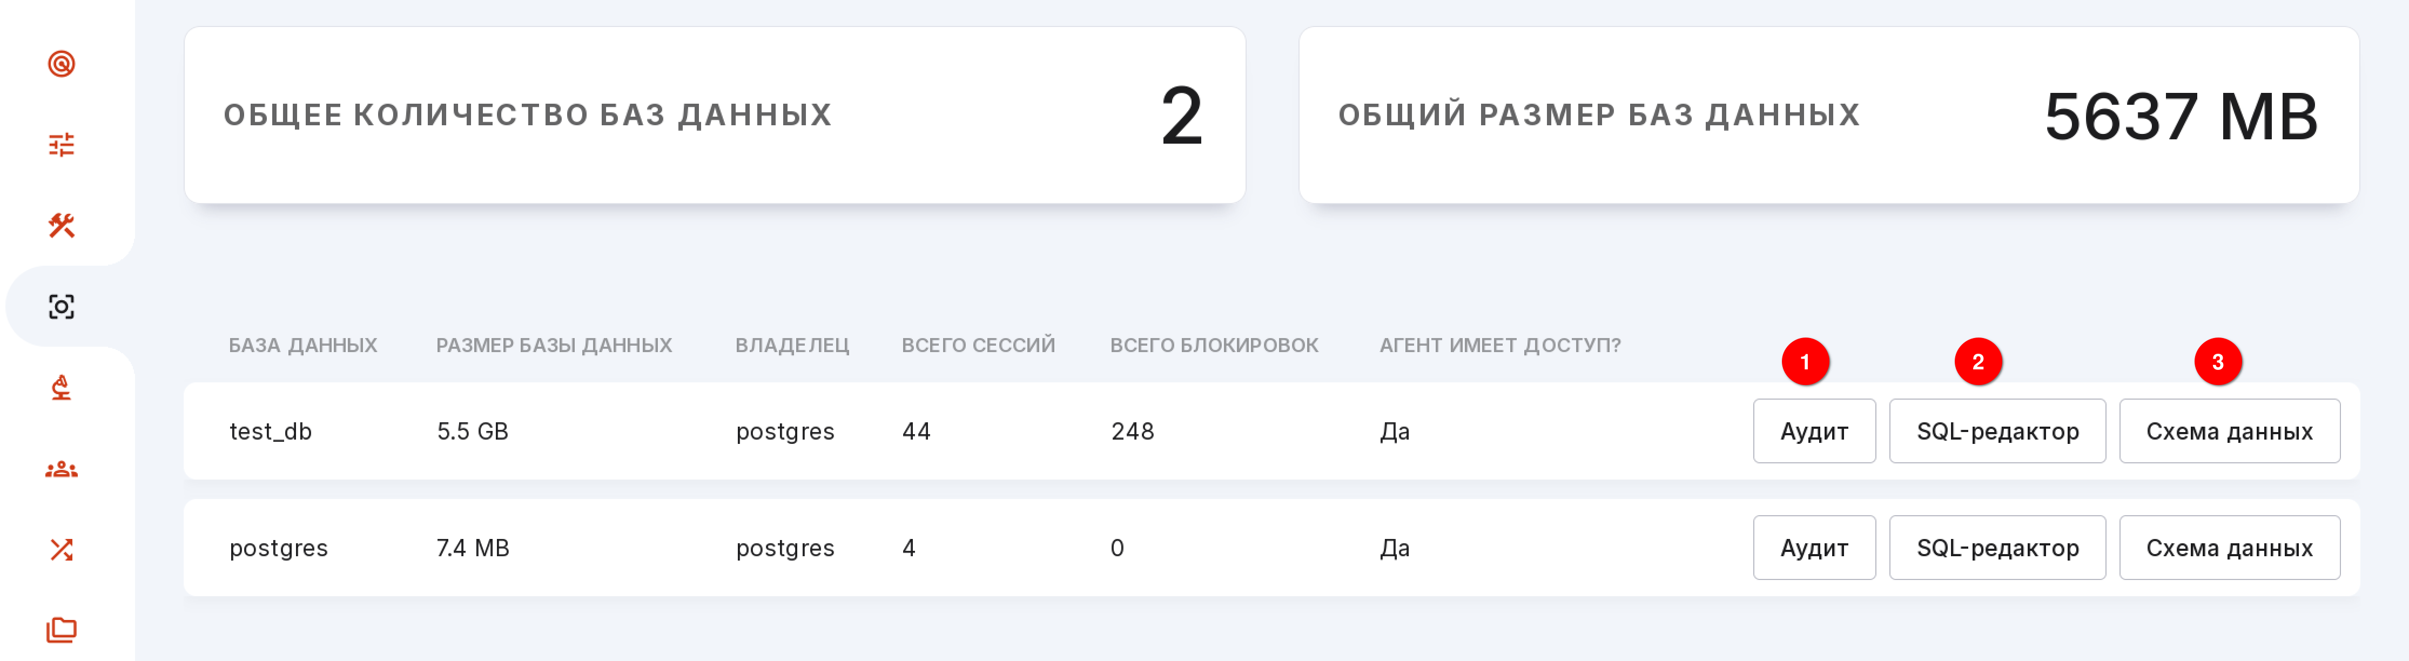Viewport: 2409px width, 661px height.
Task: Select the tools wrench-and-hammer sidebar icon
Action: 62,225
